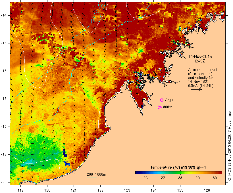The height and width of the screenshot is (193, 233).
Task: Click latitude axis label '-16'
Action: click(4, 71)
